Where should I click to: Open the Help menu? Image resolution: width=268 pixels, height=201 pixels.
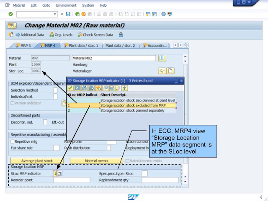(x=103, y=5)
